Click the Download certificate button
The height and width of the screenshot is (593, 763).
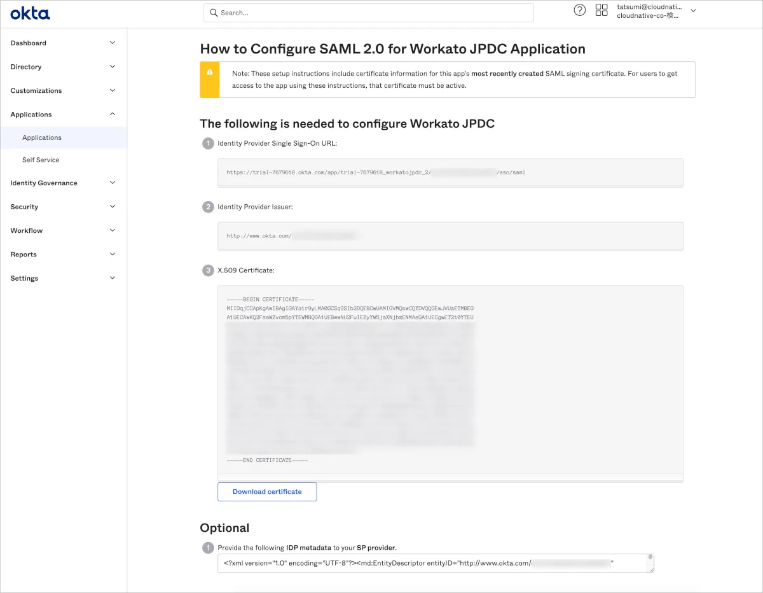tap(267, 492)
